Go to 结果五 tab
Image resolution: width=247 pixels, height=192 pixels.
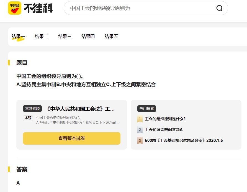point(111,37)
